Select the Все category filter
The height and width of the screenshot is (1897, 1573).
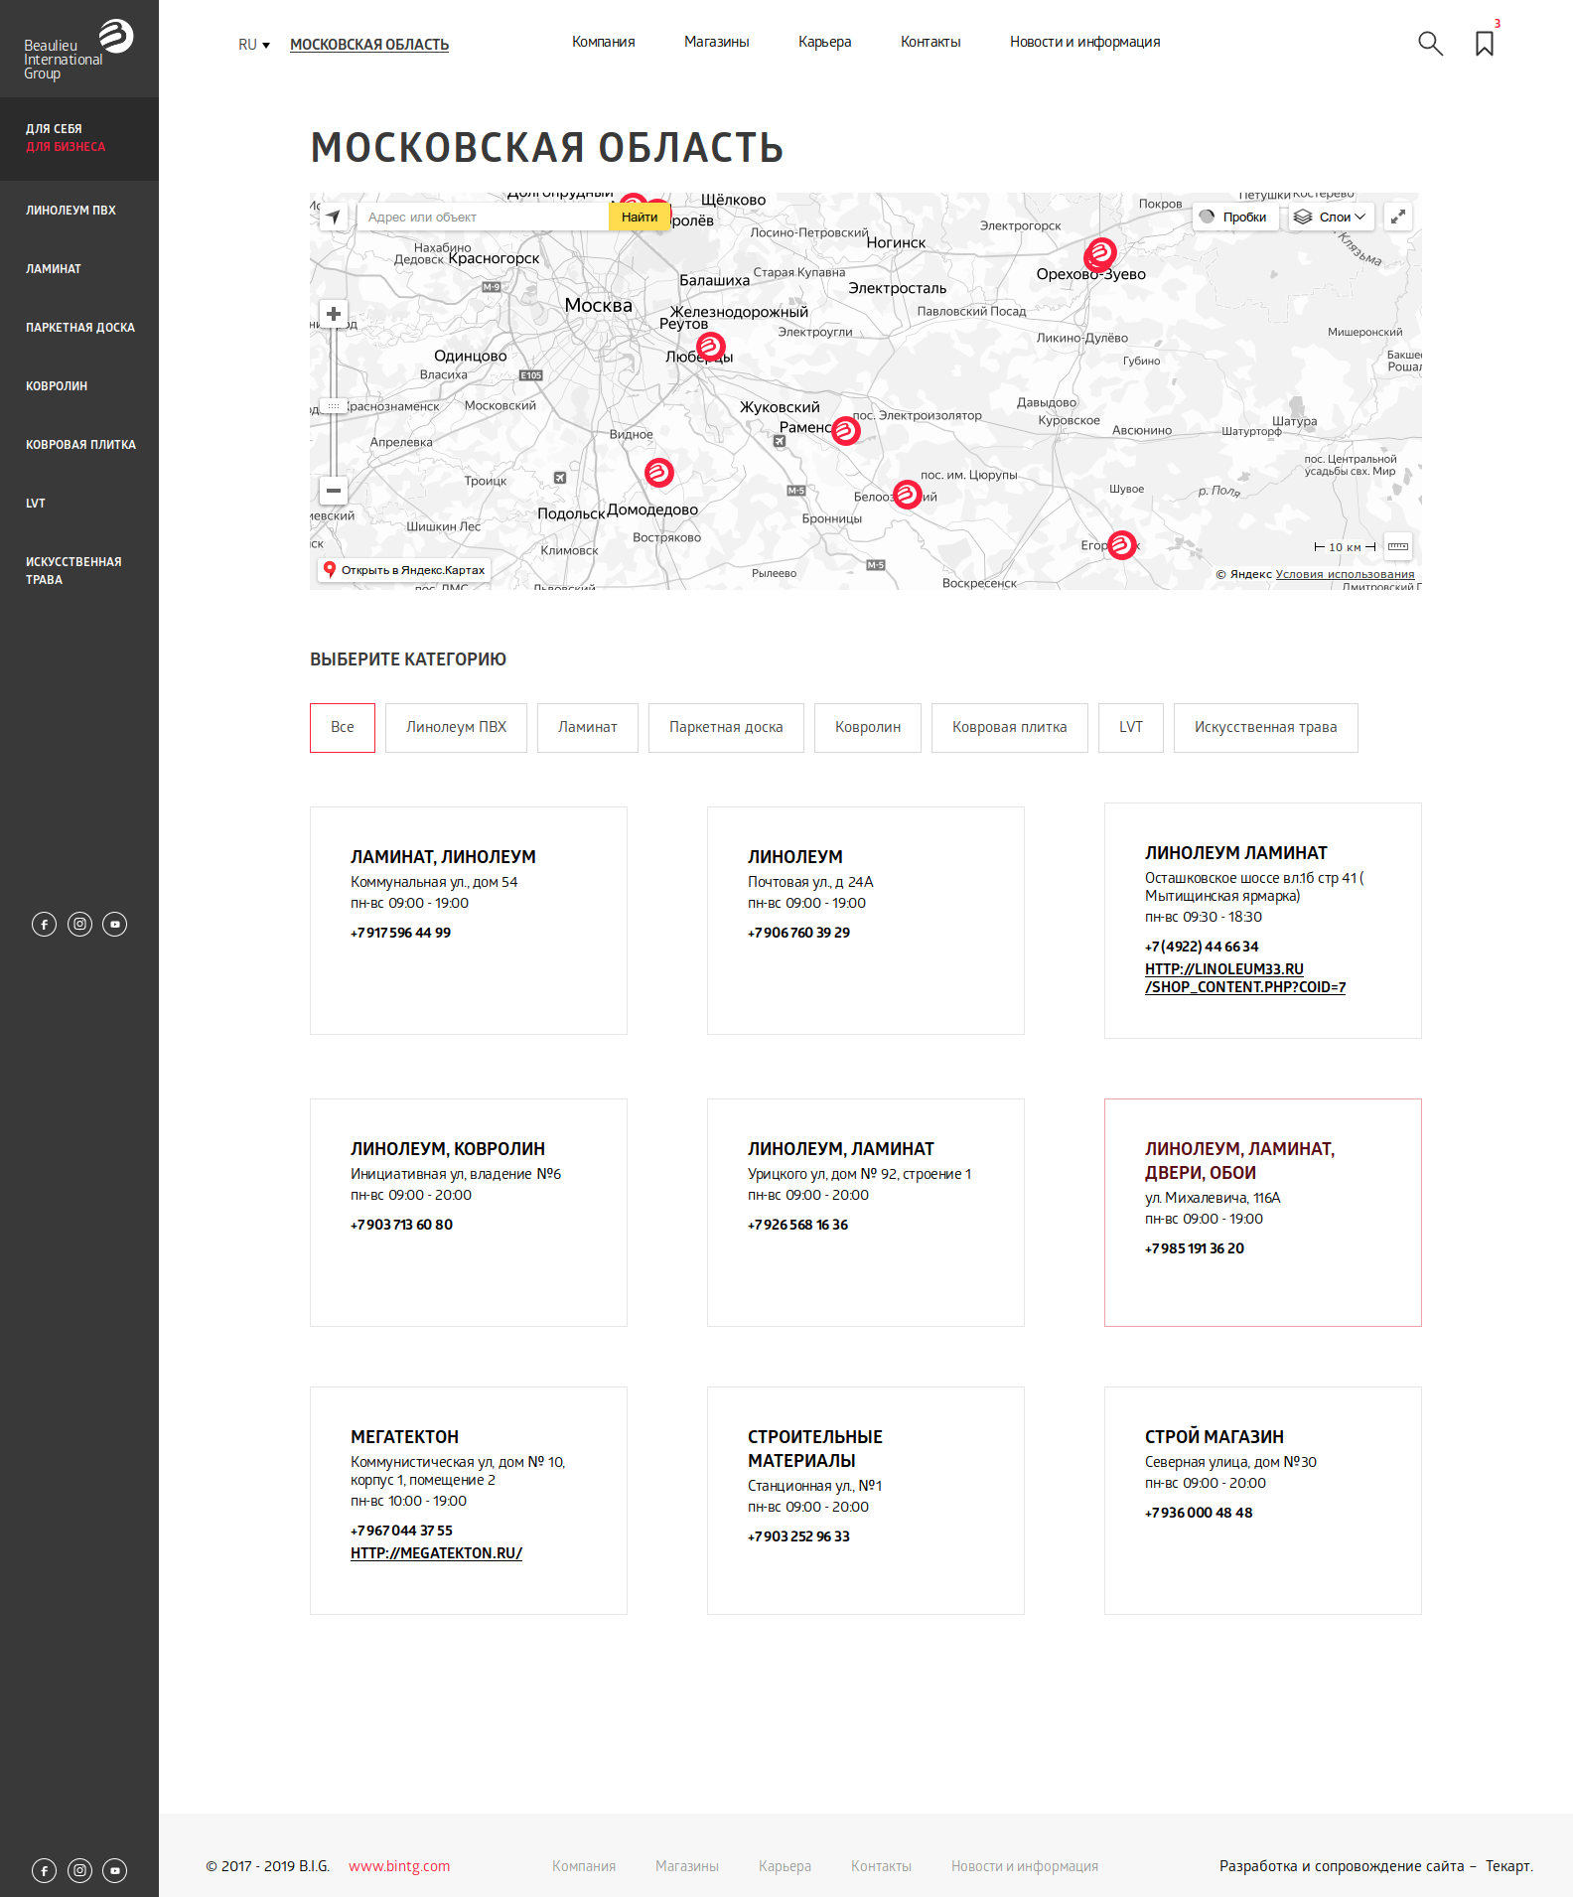point(343,728)
